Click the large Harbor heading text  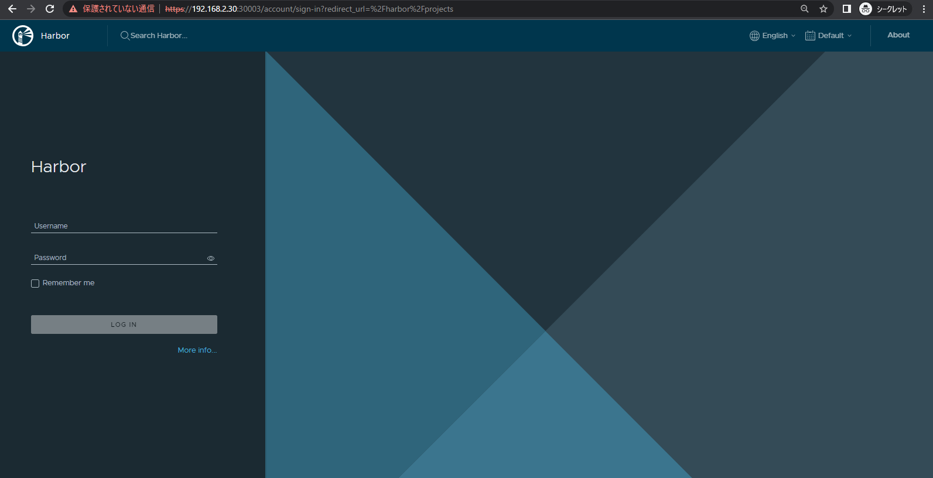[59, 167]
